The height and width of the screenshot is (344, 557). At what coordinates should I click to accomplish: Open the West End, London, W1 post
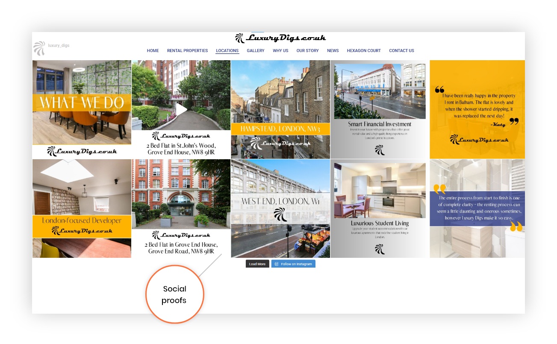[x=280, y=208]
